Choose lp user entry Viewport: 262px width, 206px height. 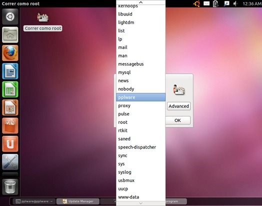pyautogui.click(x=141, y=39)
